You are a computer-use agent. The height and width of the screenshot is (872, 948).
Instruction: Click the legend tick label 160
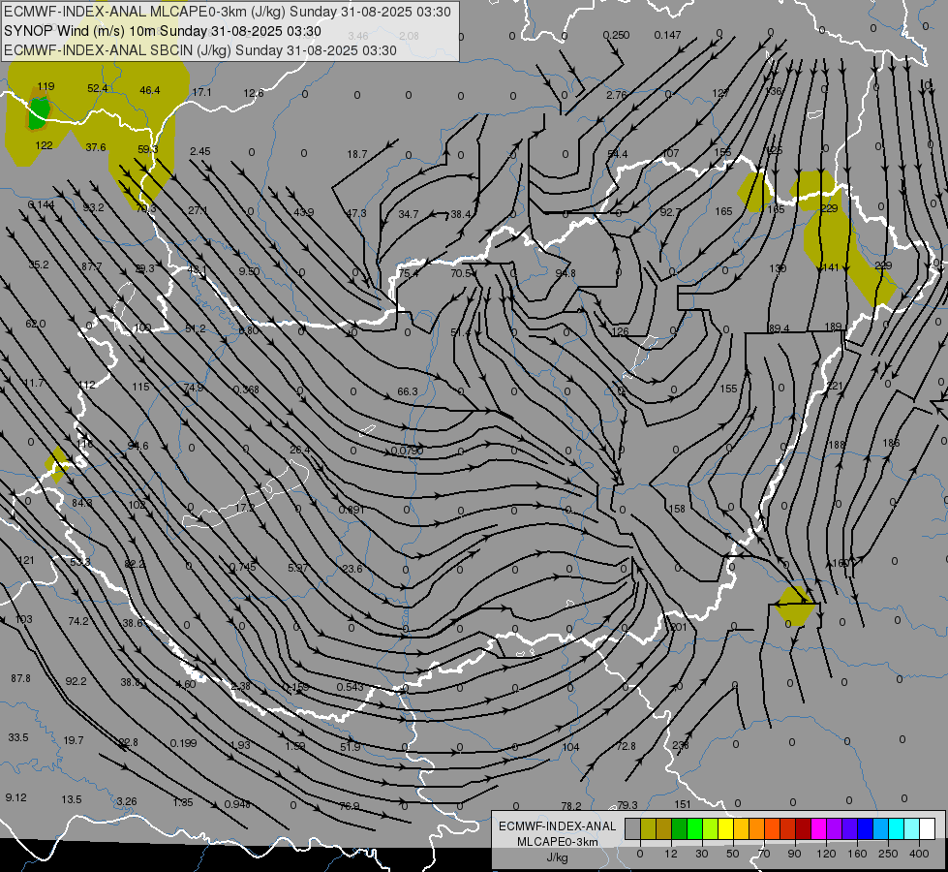click(857, 854)
